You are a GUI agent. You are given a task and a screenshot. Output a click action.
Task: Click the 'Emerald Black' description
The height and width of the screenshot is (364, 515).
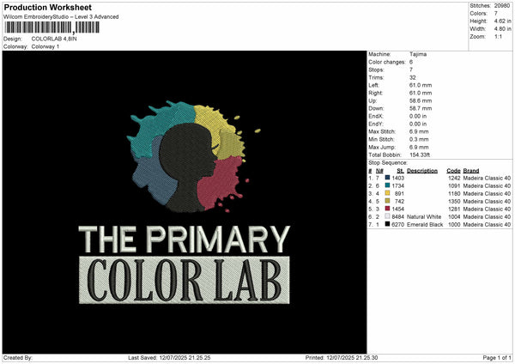coord(425,224)
